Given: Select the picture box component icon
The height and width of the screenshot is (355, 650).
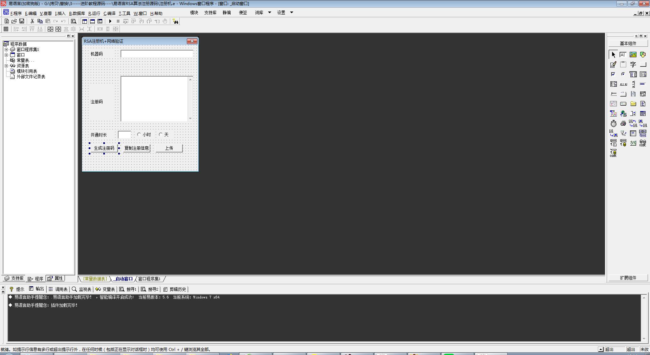Looking at the screenshot, I should [x=633, y=55].
